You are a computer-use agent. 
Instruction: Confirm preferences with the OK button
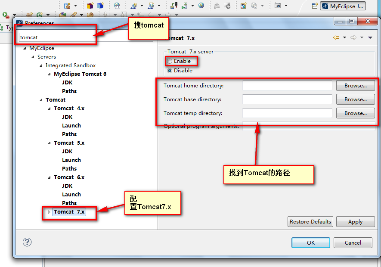coord(311,243)
